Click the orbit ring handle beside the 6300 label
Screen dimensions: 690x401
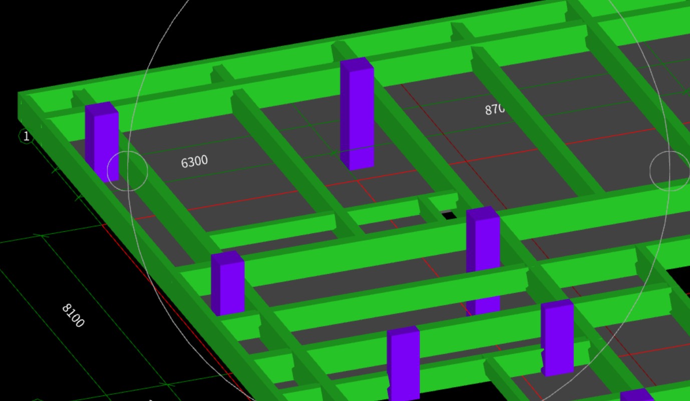tap(128, 171)
